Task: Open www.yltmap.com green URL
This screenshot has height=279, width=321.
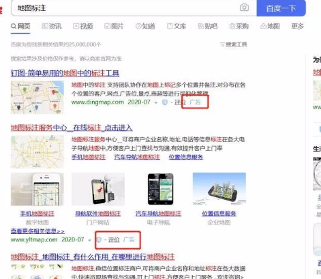Action: [34, 239]
